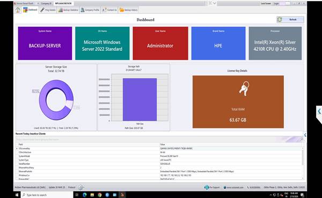322x198 pixels.
Task: Click the Administrator user name tile
Action: pyautogui.click(x=160, y=43)
